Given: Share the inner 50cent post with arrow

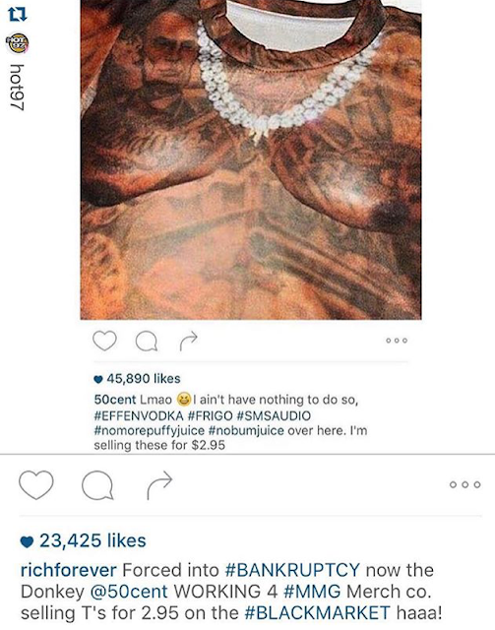Looking at the screenshot, I should pyautogui.click(x=188, y=341).
